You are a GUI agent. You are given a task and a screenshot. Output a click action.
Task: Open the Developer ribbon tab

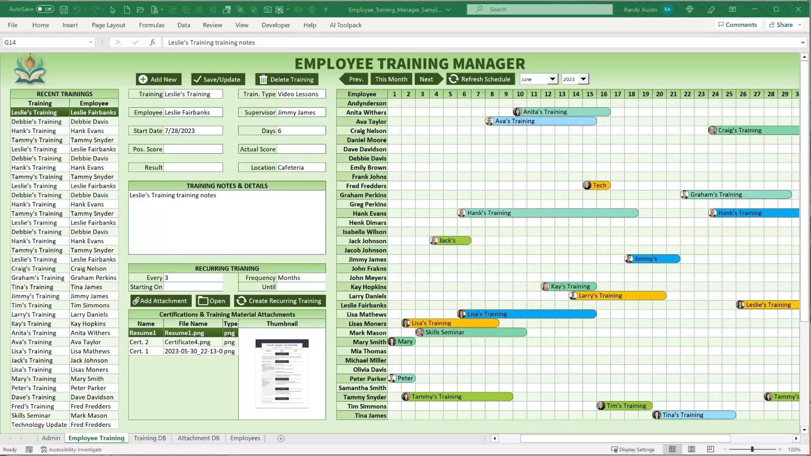tap(275, 25)
